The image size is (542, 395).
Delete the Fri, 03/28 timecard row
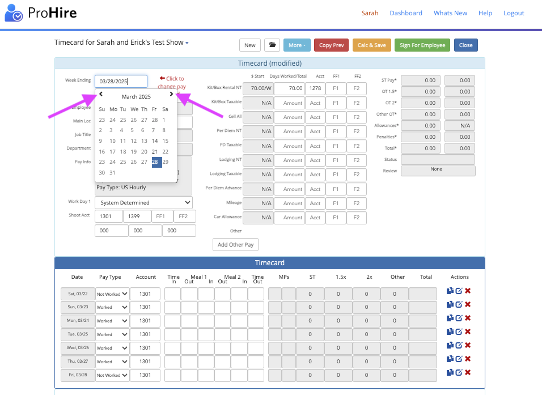tap(468, 372)
